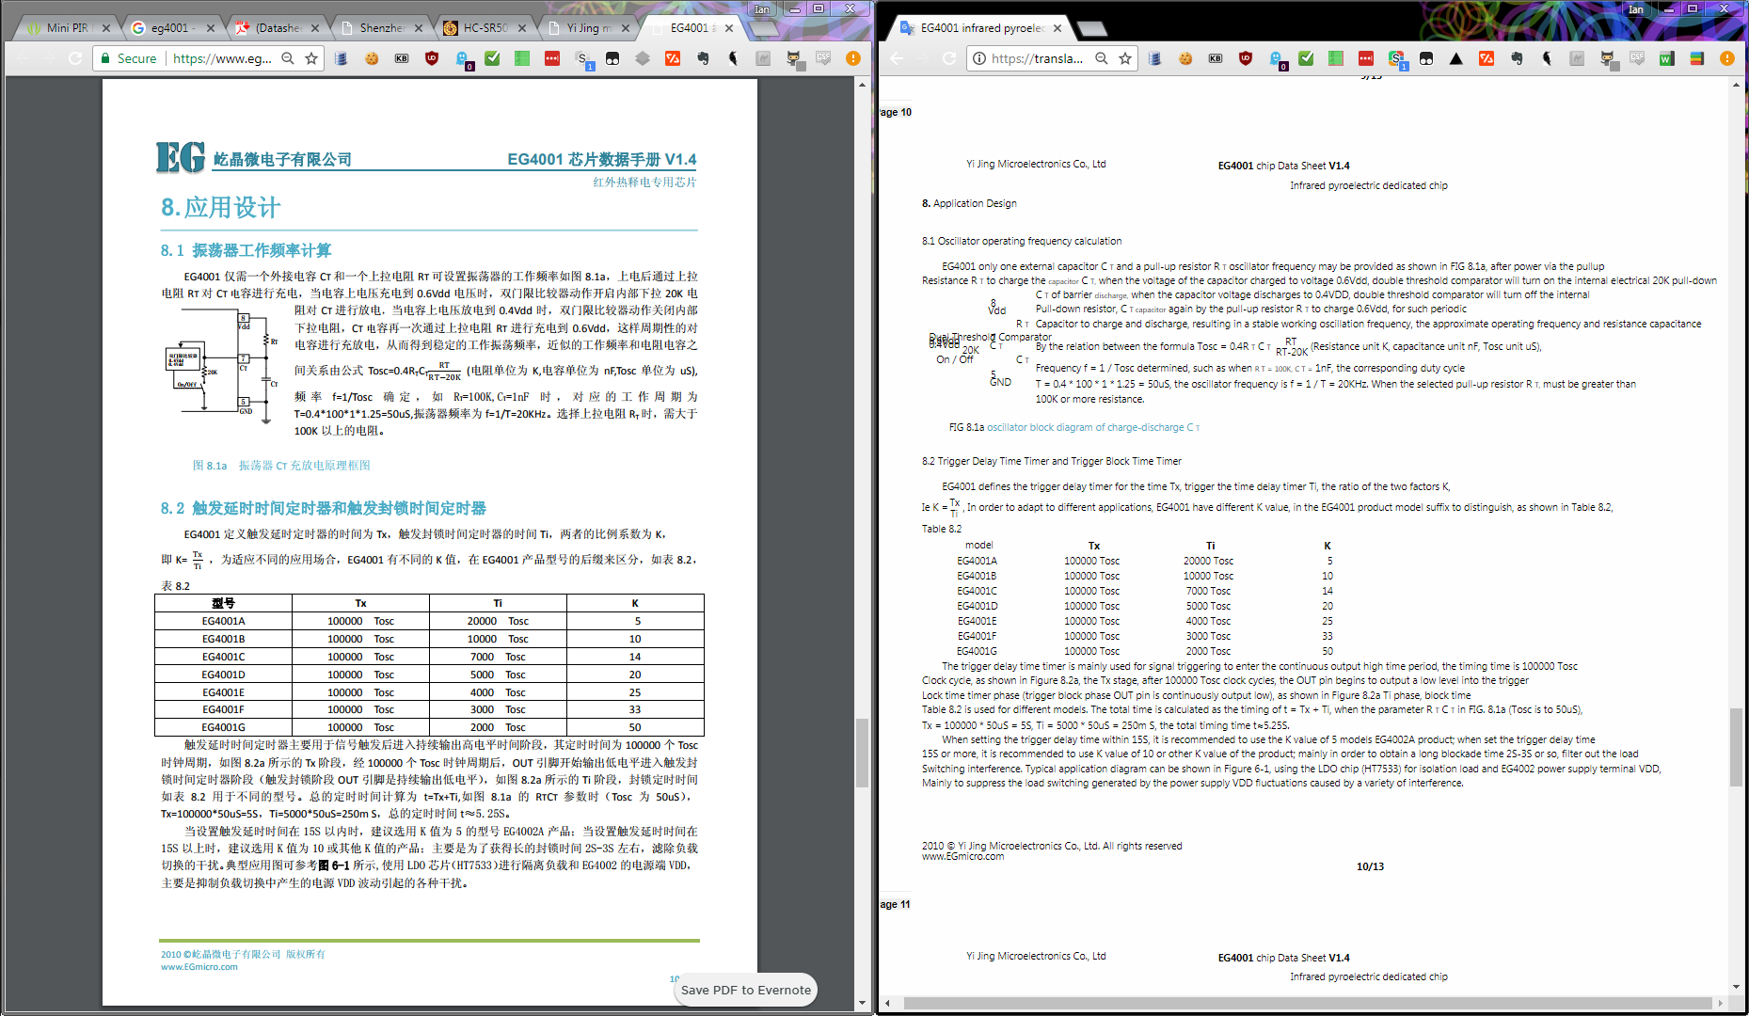Open the www.EGmicro.com link on the translated page
This screenshot has width=1749, height=1016.
[962, 856]
